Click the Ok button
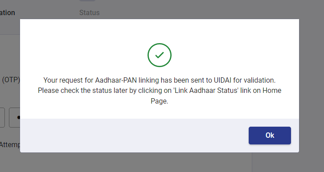This screenshot has width=324, height=172. click(270, 136)
